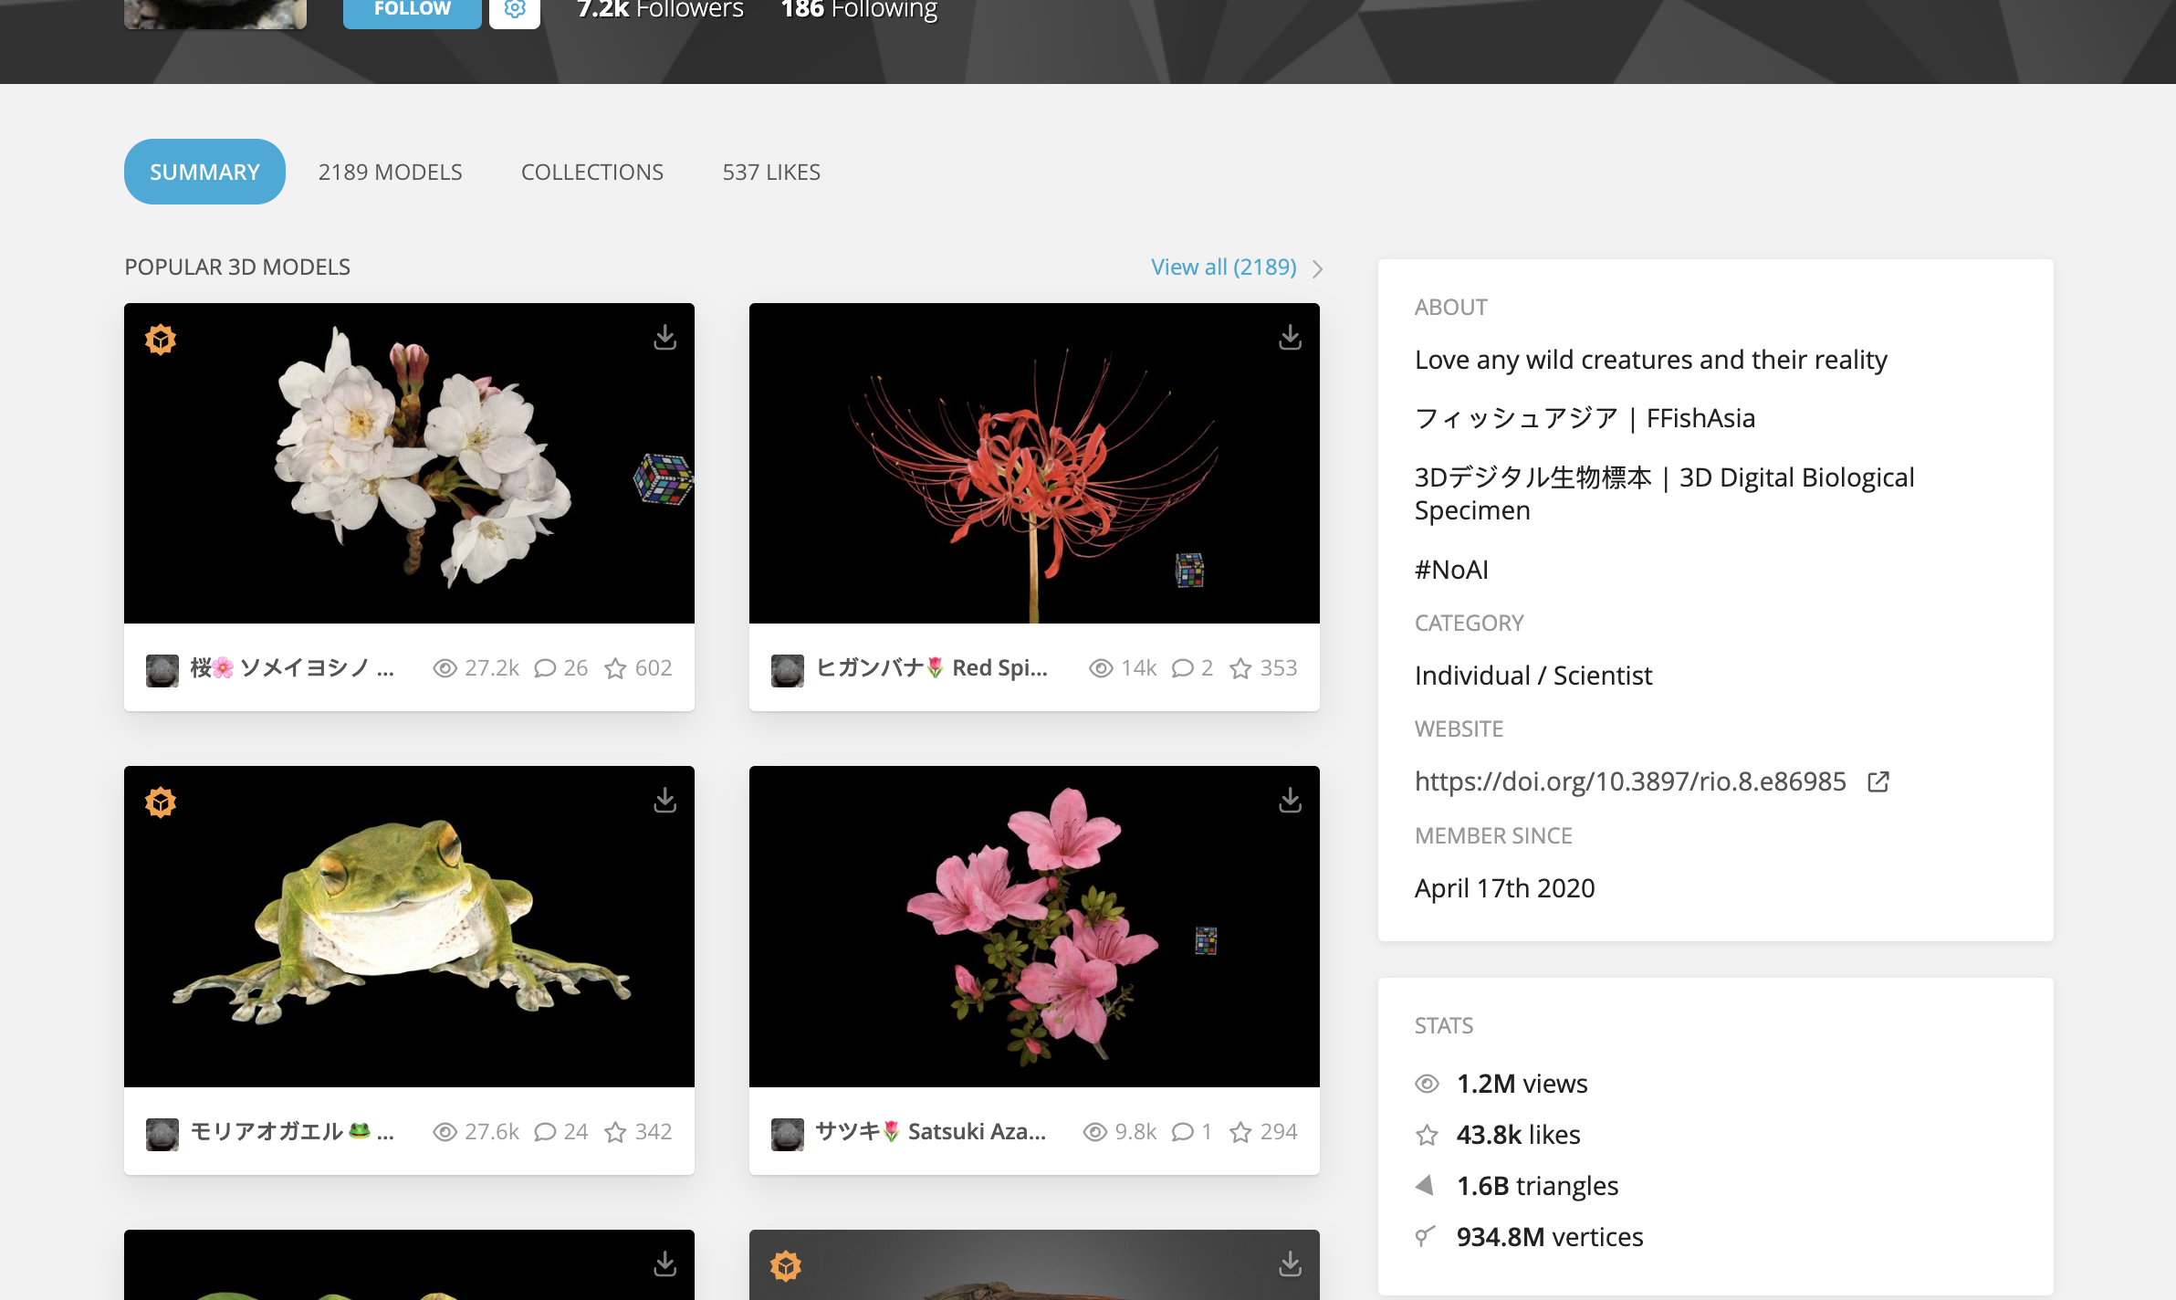Click author avatar on the Sakura card
Screen dimensions: 2176x1300
pos(162,670)
